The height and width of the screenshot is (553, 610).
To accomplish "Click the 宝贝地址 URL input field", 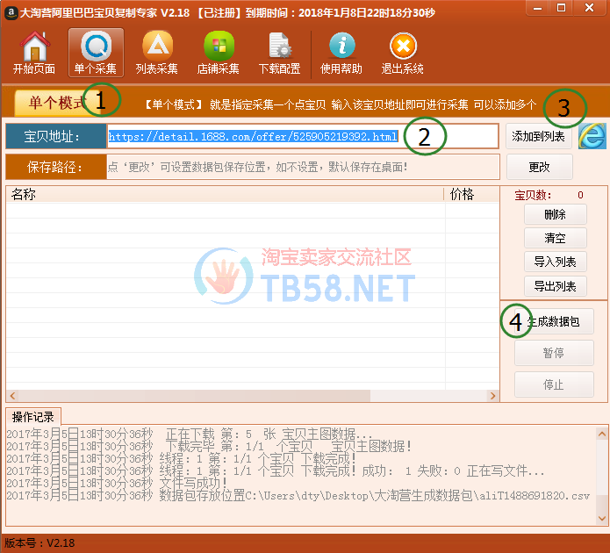I will [302, 136].
